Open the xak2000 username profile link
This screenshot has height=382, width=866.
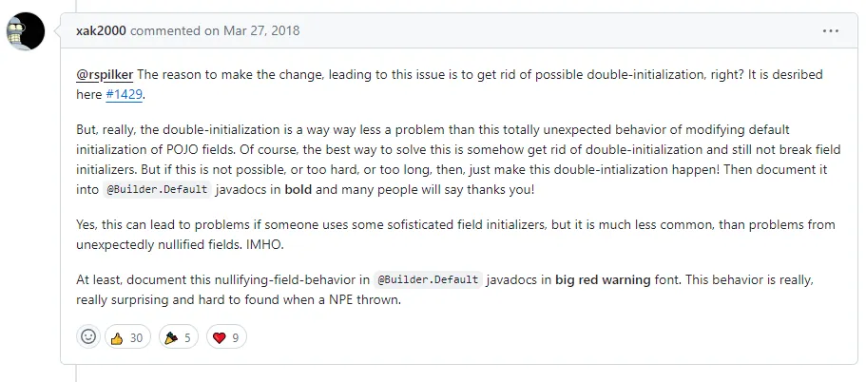(x=101, y=30)
